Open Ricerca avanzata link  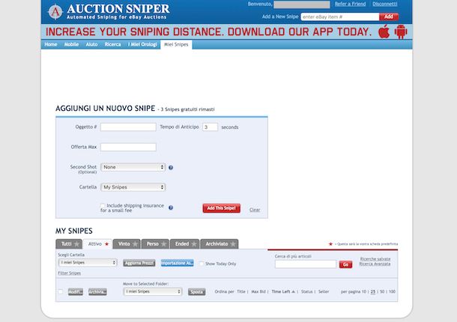[375, 264]
